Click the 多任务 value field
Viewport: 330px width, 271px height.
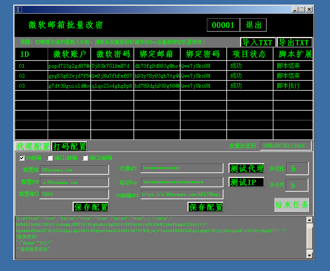[x=297, y=185]
